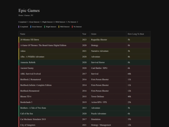169x127 pixels.
Task: Click 8h in A Game Of Thrones row
Action: pyautogui.click(x=129, y=45)
